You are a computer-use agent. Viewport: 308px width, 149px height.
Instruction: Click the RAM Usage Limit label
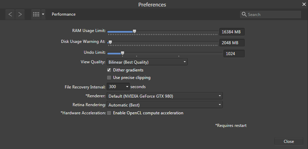tap(89, 31)
